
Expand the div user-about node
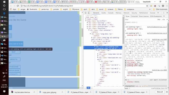[x=87, y=25]
